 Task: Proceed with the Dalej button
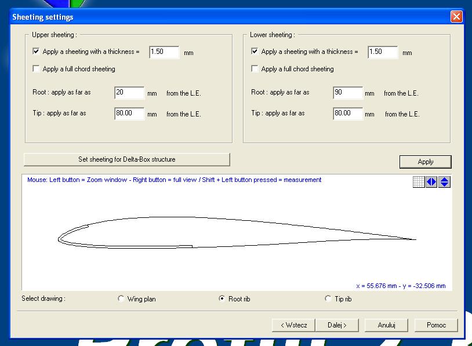337,325
